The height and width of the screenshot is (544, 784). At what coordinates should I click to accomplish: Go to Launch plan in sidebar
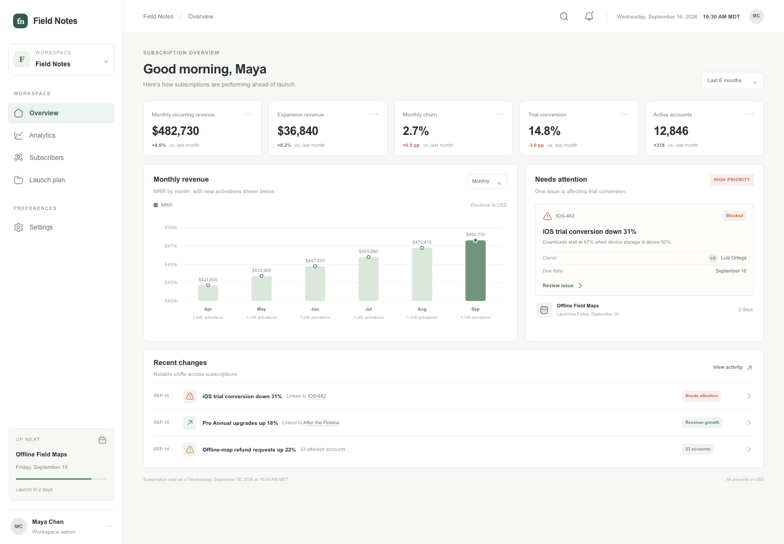(61, 180)
